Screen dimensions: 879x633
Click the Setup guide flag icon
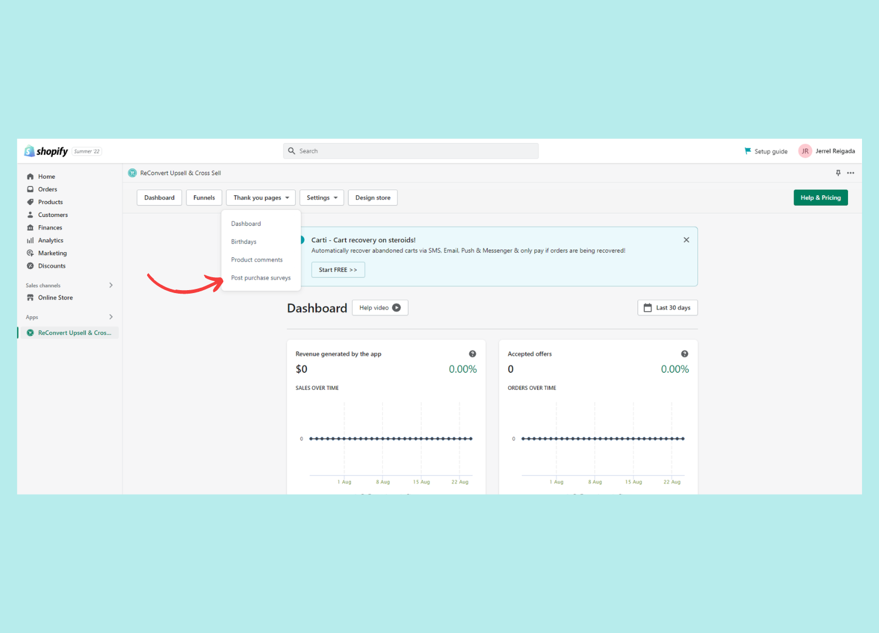[x=748, y=151]
